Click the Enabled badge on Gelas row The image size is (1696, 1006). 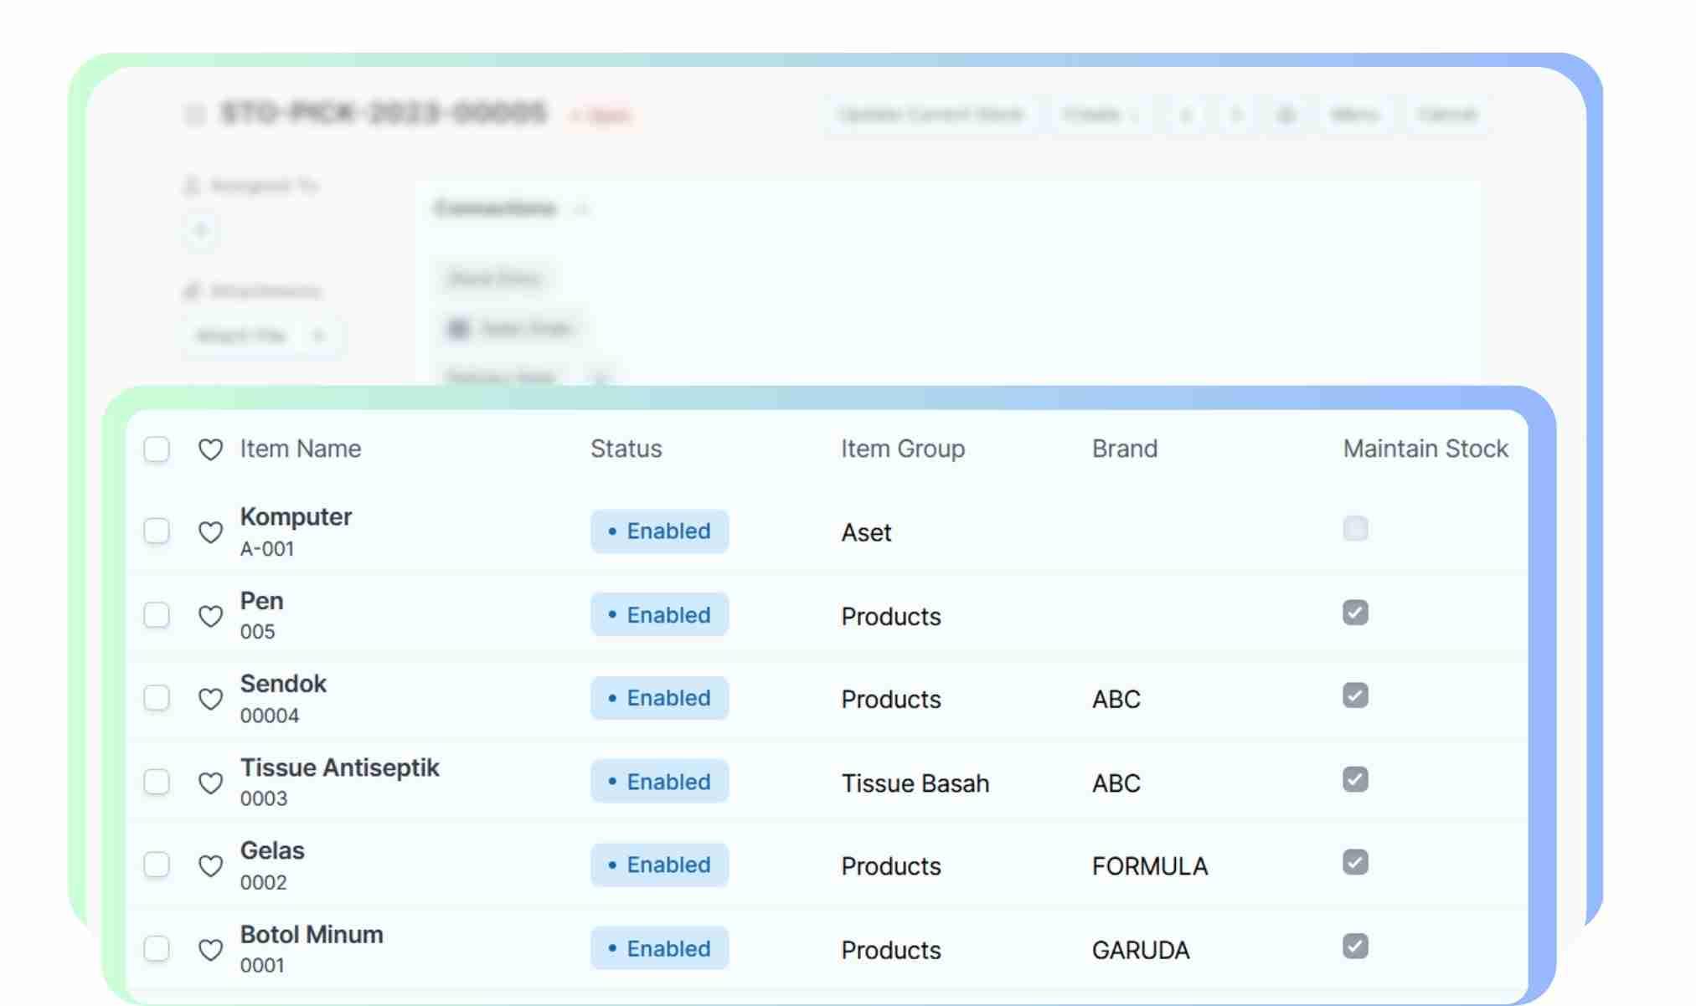[659, 865]
